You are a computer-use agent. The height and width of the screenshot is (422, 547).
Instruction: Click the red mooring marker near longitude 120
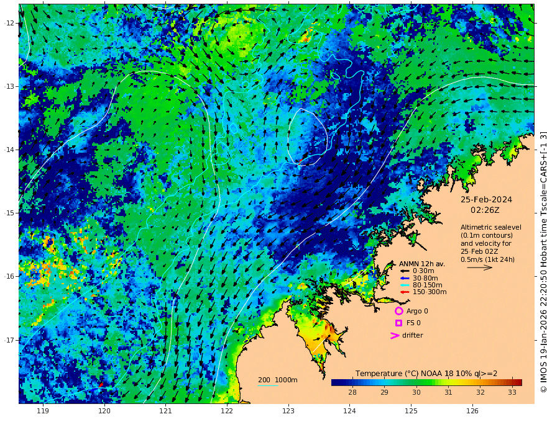(x=101, y=385)
